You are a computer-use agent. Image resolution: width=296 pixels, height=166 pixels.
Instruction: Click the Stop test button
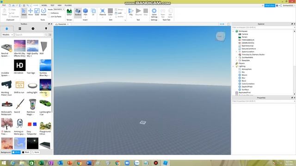point(146,12)
